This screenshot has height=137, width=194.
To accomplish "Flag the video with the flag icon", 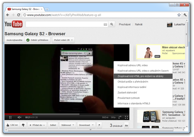I will (x=99, y=125).
